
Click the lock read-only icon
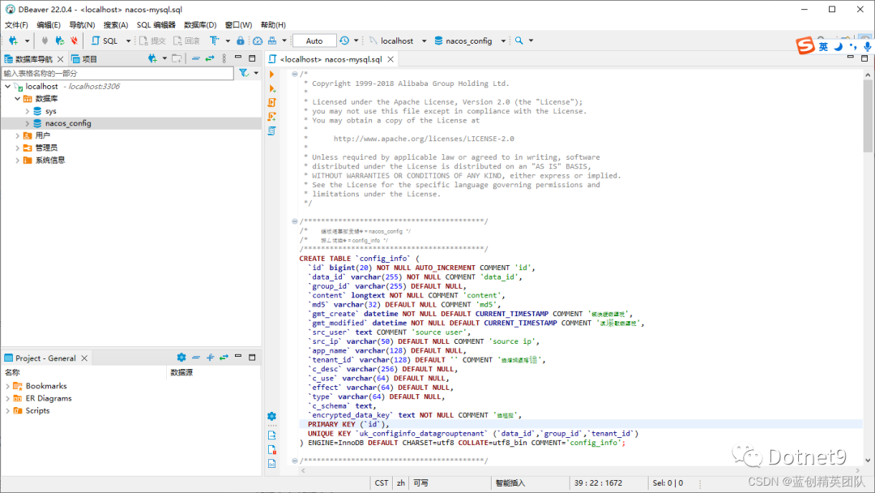[241, 41]
